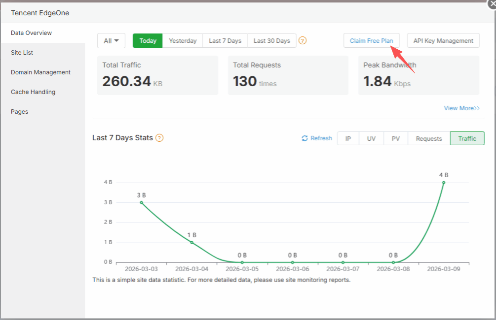Viewport: 496px width, 320px height.
Task: Switch to Last 7 Days range
Action: click(225, 41)
